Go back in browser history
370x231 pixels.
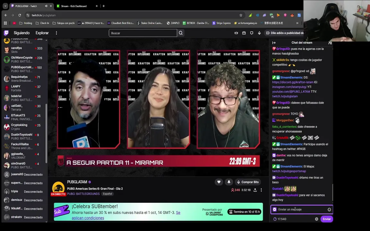[x=6, y=15]
